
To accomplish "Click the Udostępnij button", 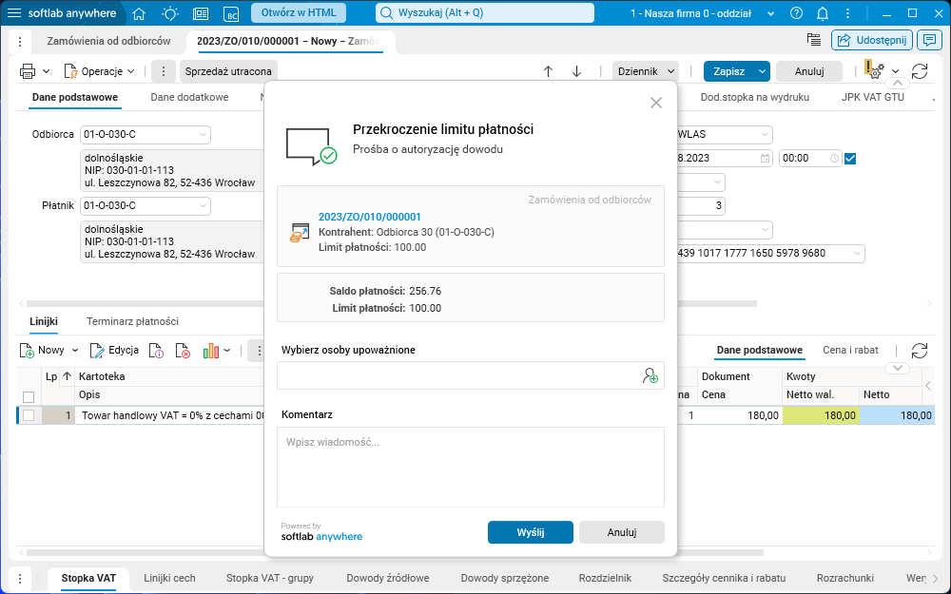I will 872,40.
